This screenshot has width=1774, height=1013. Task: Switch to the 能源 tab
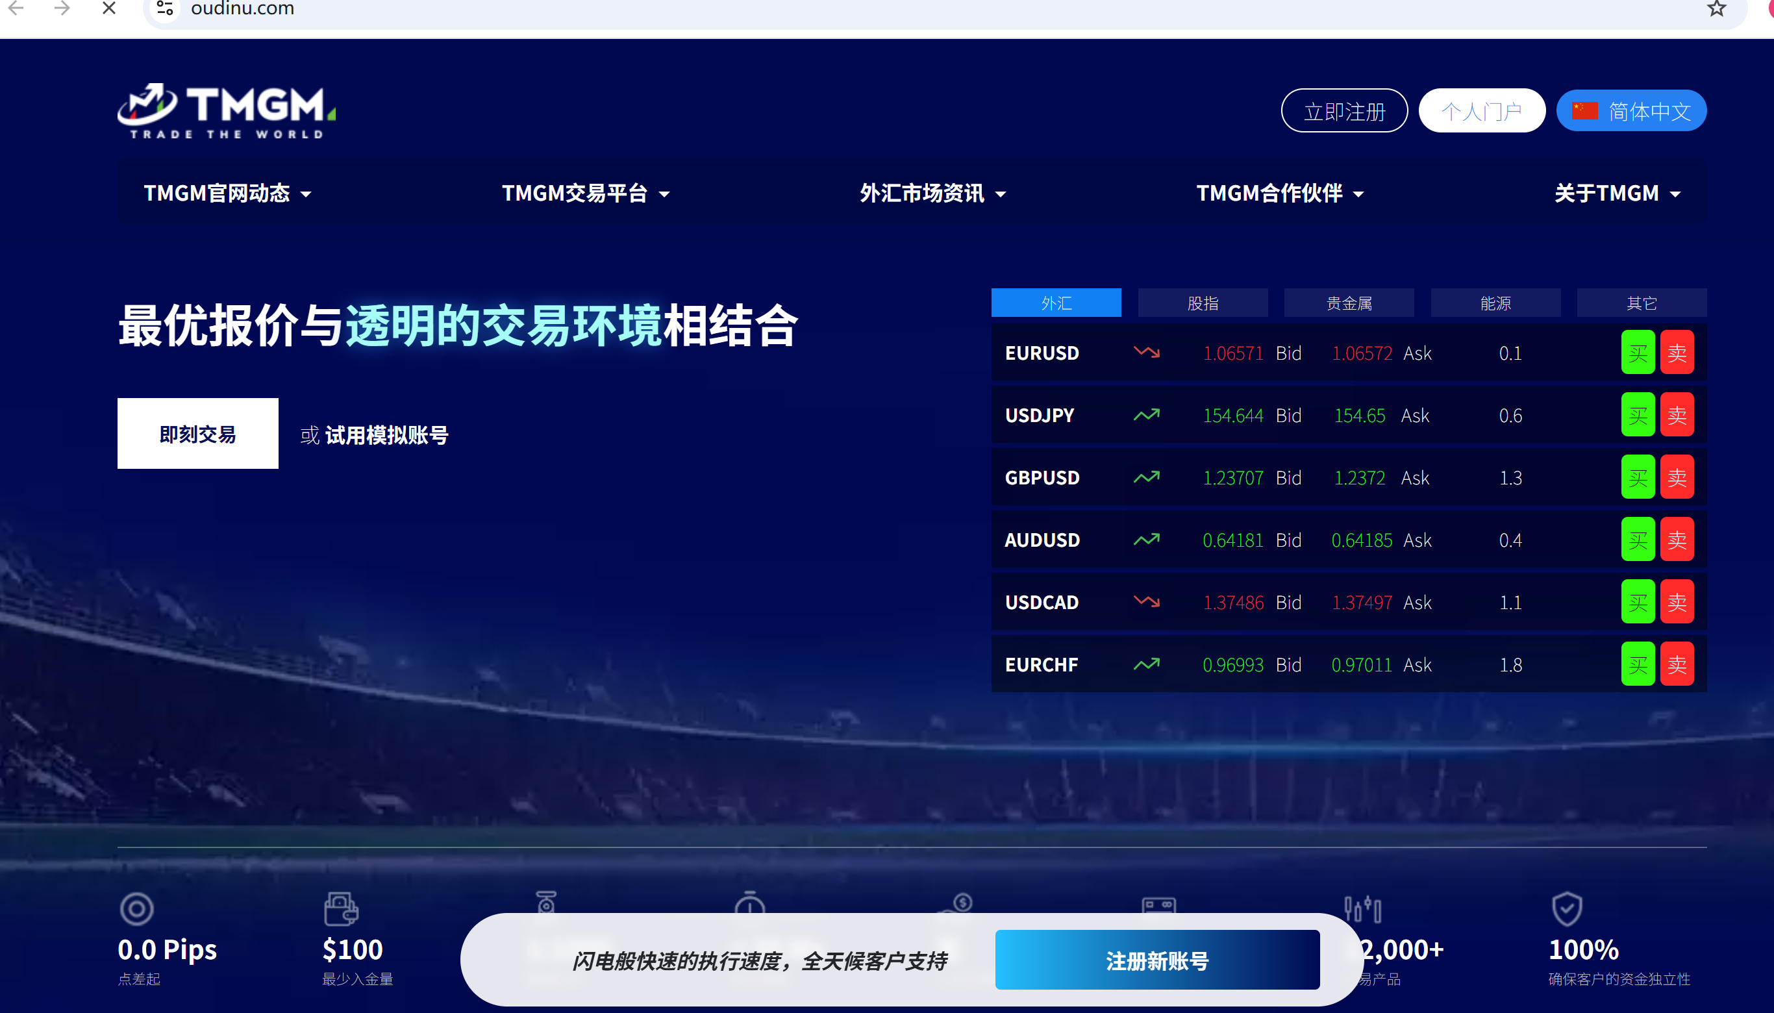pyautogui.click(x=1495, y=303)
